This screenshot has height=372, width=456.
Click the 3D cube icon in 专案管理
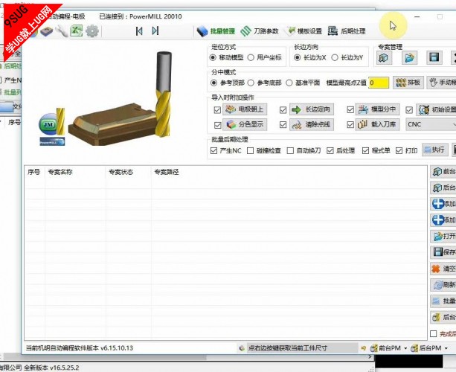(x=384, y=57)
